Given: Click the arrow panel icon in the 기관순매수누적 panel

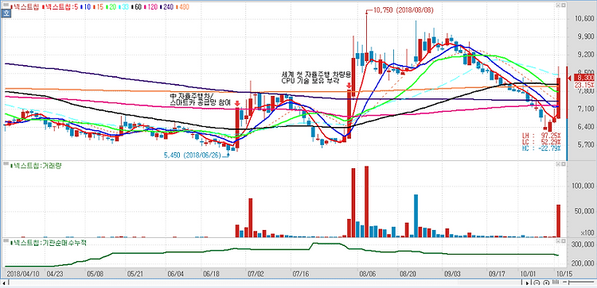Looking at the screenshot, I should (x=558, y=241).
